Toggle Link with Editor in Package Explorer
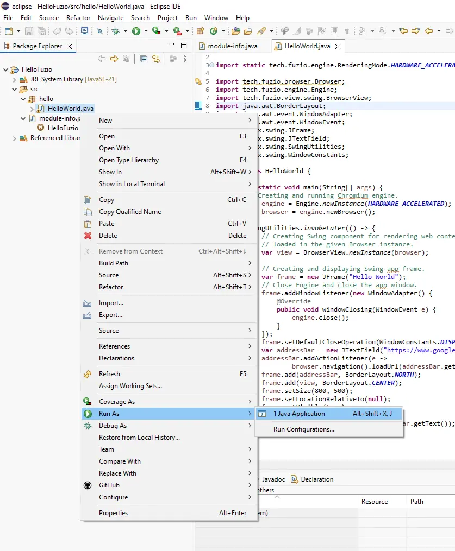 click(156, 59)
